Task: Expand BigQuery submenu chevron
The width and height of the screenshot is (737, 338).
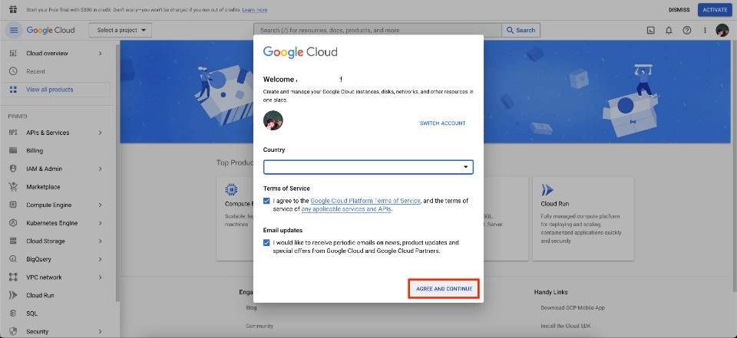Action: [100, 259]
